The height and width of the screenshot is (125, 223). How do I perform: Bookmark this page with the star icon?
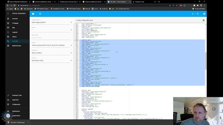(x=177, y=6)
